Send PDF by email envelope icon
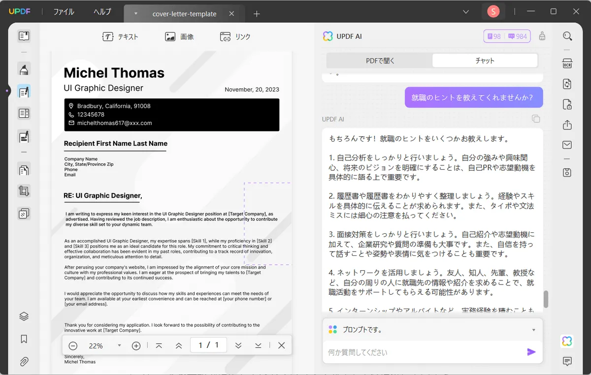591x375 pixels. click(x=567, y=145)
